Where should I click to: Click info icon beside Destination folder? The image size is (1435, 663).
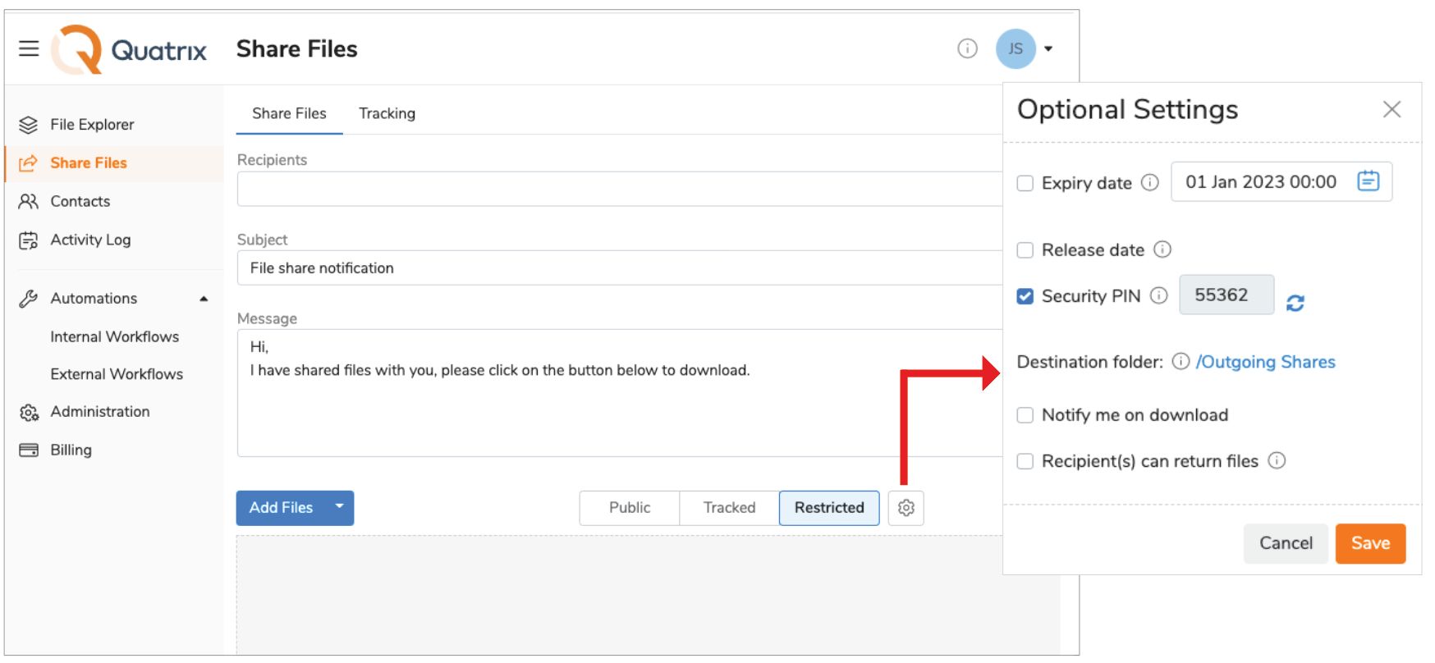pos(1181,362)
